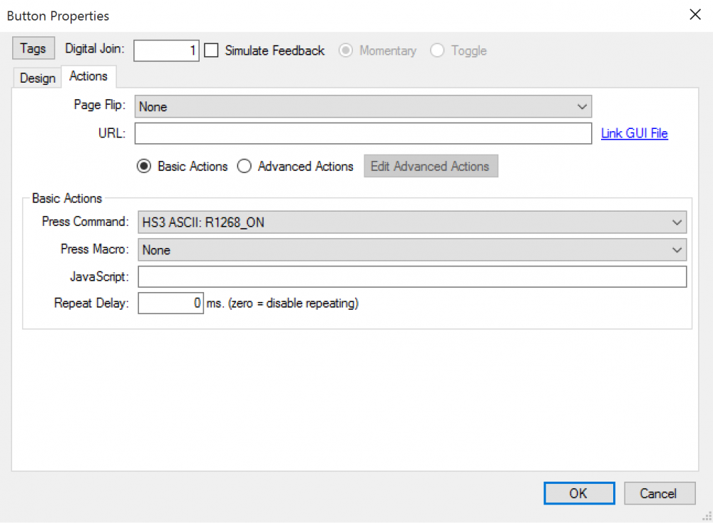The image size is (713, 523).
Task: Click the Repeat Delay value field
Action: tap(170, 304)
